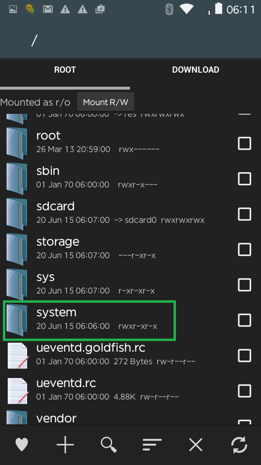Image resolution: width=261 pixels, height=465 pixels.
Task: Tap the heart favorites icon
Action: tap(22, 445)
